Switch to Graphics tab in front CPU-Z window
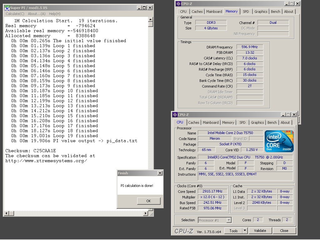320x240 pixels. pos(257,122)
